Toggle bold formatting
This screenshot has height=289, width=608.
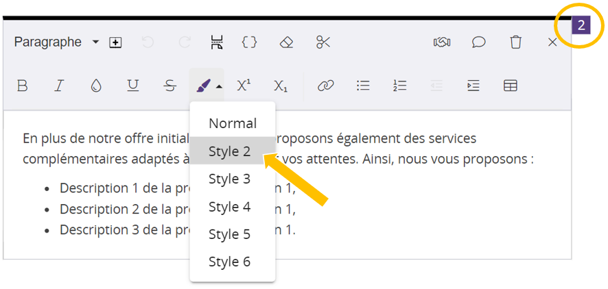23,86
